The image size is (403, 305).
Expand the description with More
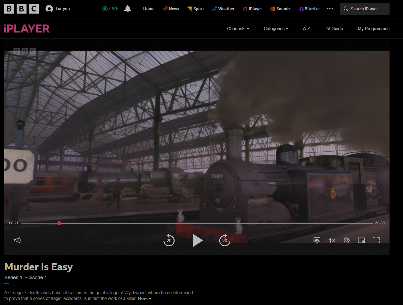144,299
